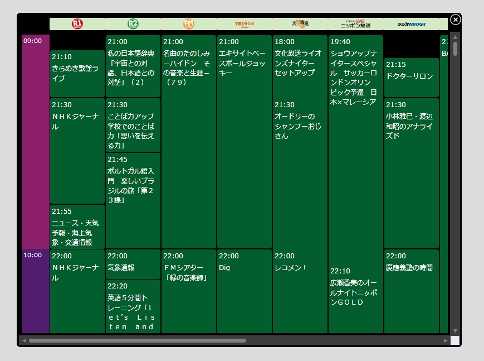
Task: Click the NHK-FM station logo
Action: point(188,23)
